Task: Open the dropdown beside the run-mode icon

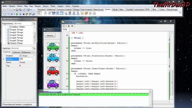Action: [14, 14]
